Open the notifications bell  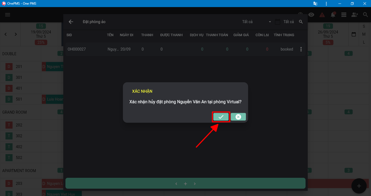click(x=333, y=15)
